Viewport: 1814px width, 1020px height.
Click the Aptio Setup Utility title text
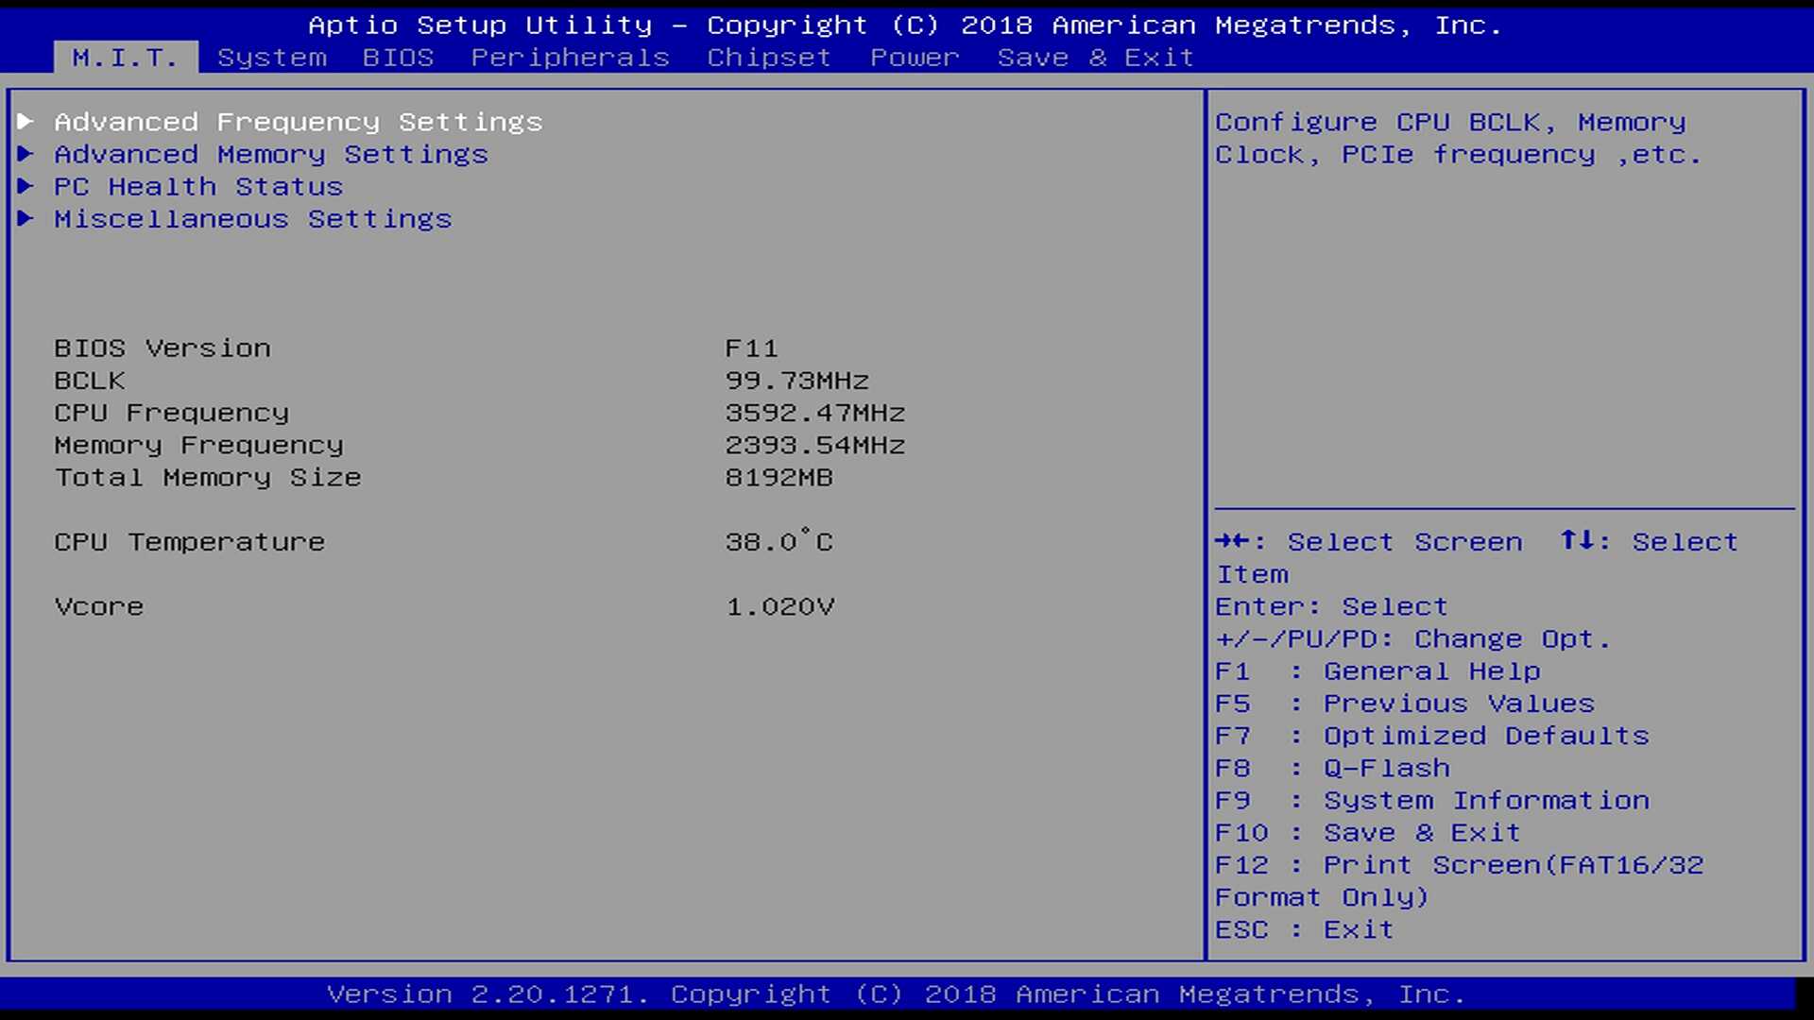coord(905,25)
